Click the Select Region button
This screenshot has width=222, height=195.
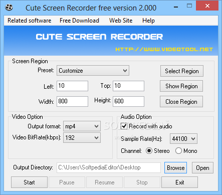pyautogui.click(x=182, y=71)
